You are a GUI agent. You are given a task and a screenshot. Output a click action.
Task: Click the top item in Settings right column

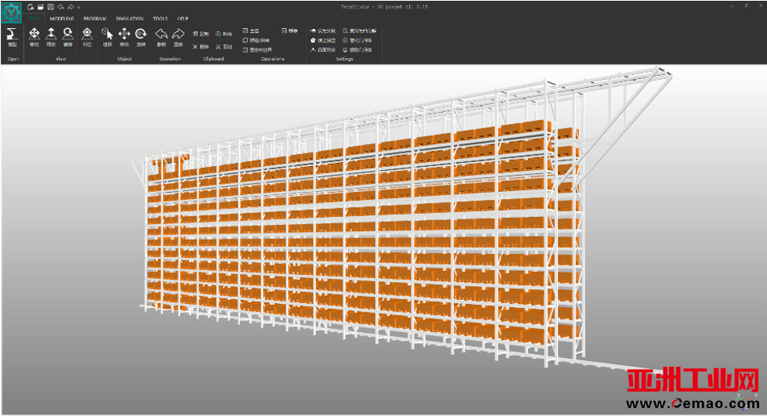pyautogui.click(x=360, y=31)
